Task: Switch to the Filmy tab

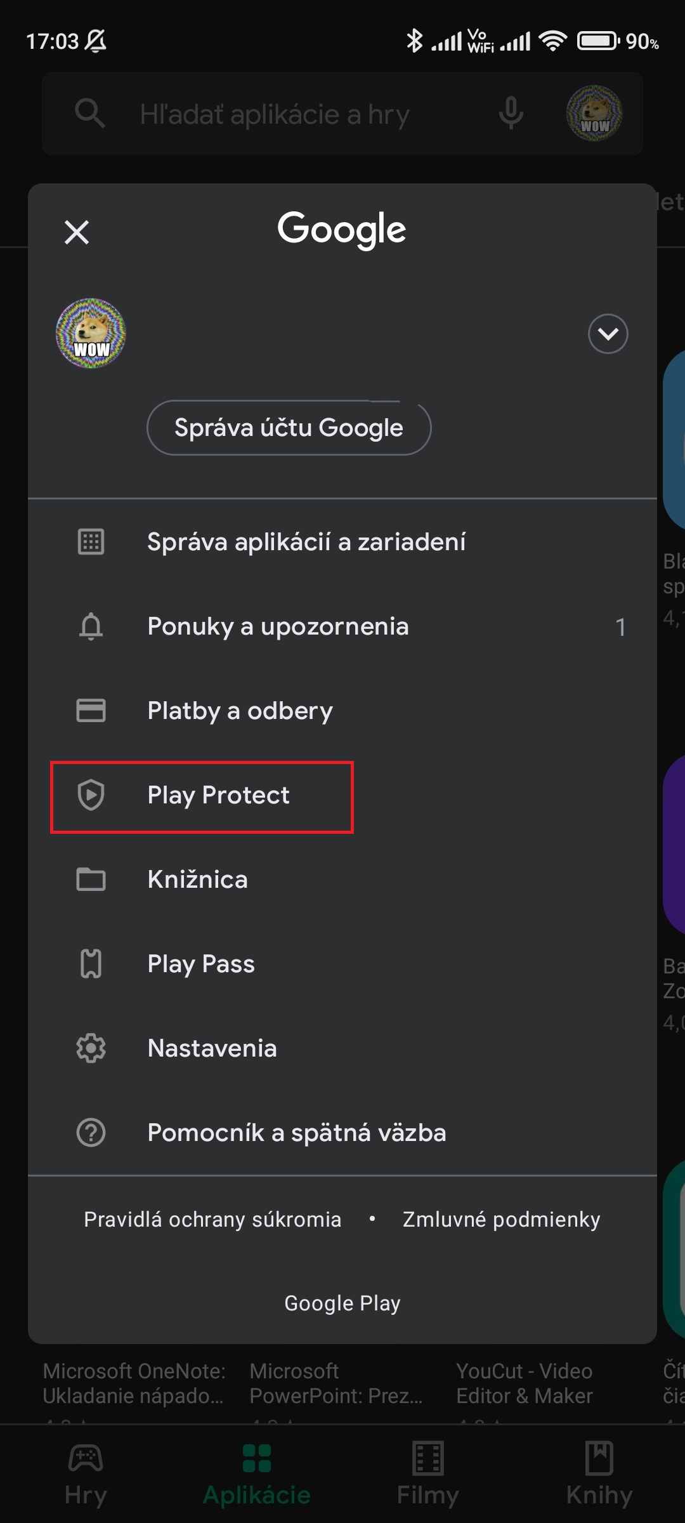Action: [428, 1474]
